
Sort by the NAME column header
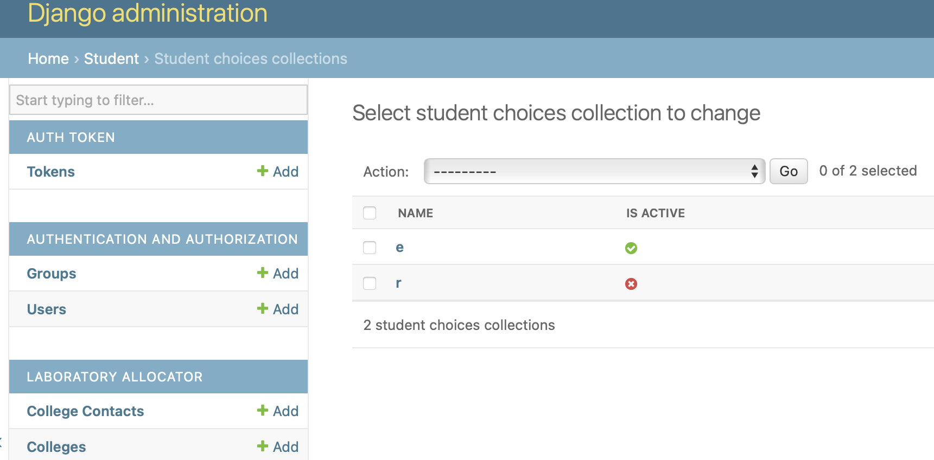click(415, 213)
